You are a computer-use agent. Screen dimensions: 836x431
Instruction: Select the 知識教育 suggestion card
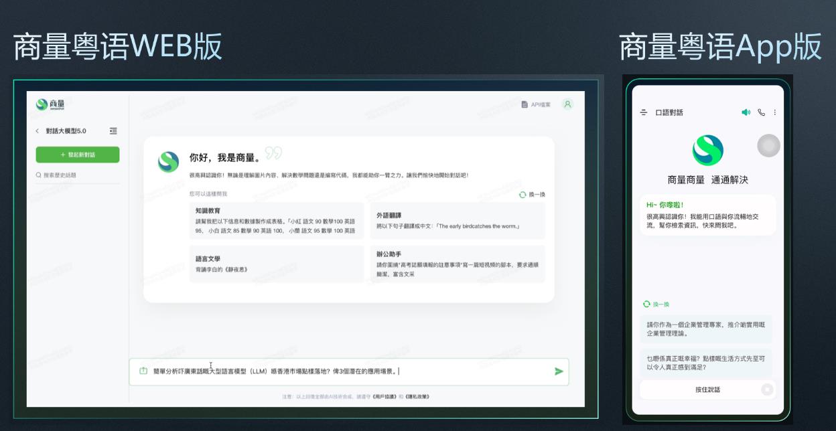point(277,220)
